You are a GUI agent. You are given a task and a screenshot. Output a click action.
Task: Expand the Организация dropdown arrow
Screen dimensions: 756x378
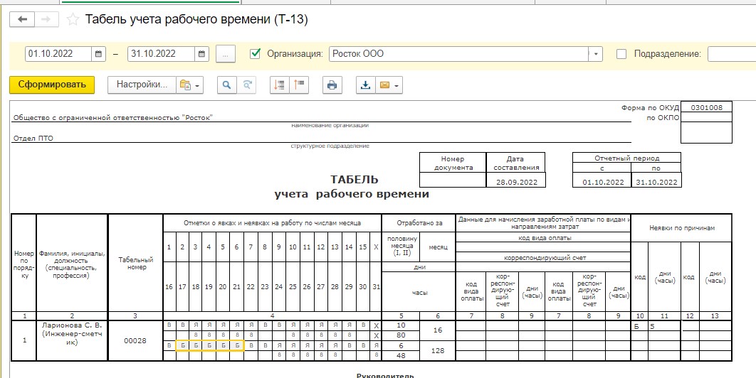tap(596, 54)
